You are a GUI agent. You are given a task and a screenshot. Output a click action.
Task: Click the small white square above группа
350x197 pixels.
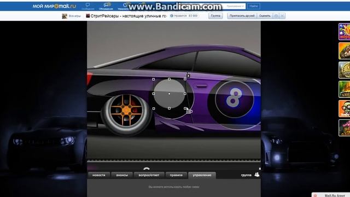click(260, 169)
